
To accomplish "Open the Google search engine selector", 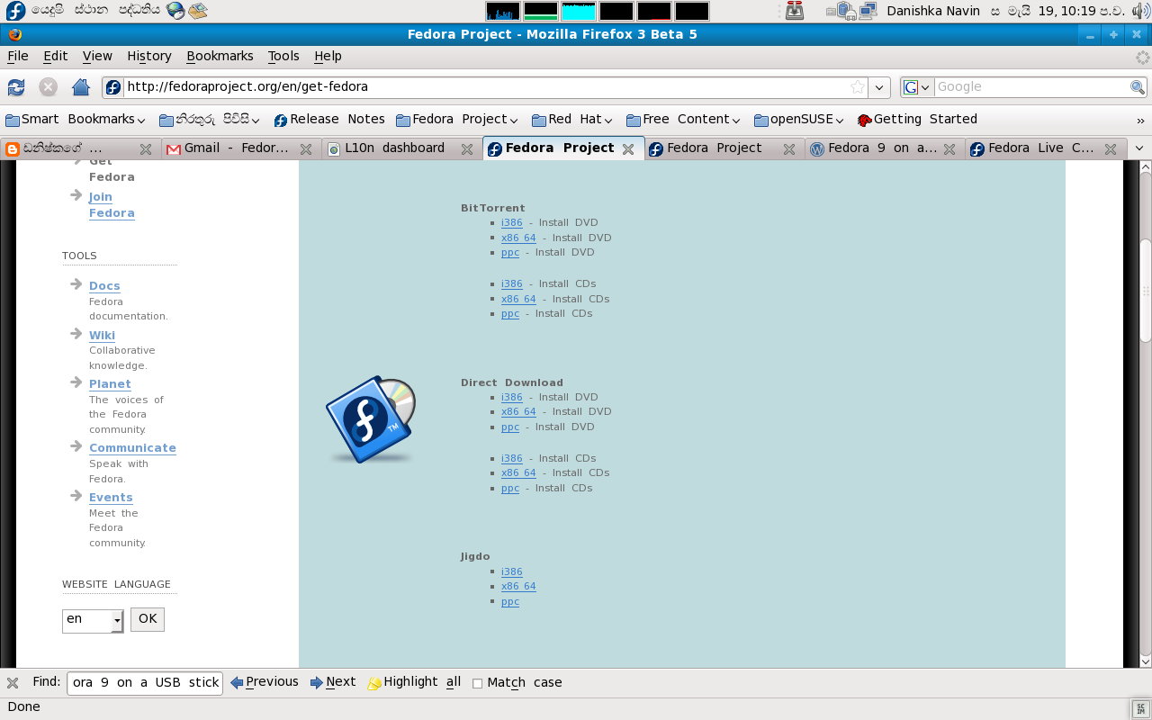I will pos(917,87).
